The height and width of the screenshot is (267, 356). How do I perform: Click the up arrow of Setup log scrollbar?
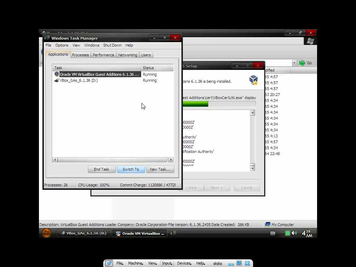pyautogui.click(x=252, y=113)
